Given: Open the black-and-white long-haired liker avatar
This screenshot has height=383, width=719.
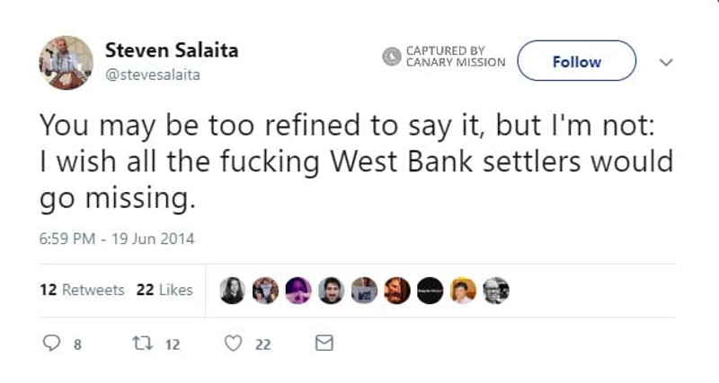Looking at the screenshot, I should [233, 290].
